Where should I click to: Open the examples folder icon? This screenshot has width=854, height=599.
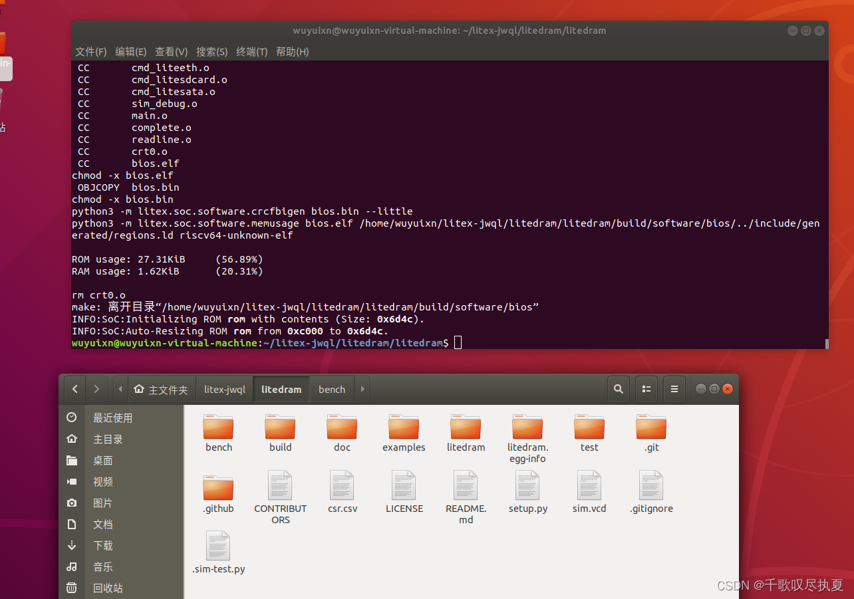pos(404,426)
